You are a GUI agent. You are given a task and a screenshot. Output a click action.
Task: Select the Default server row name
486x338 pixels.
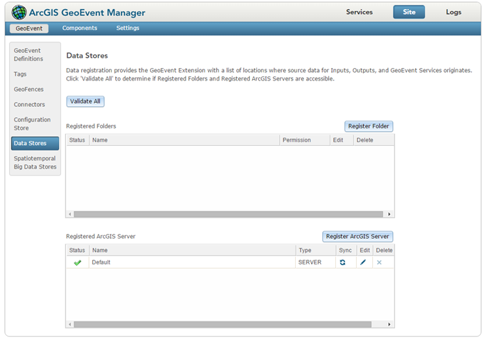[x=101, y=262]
